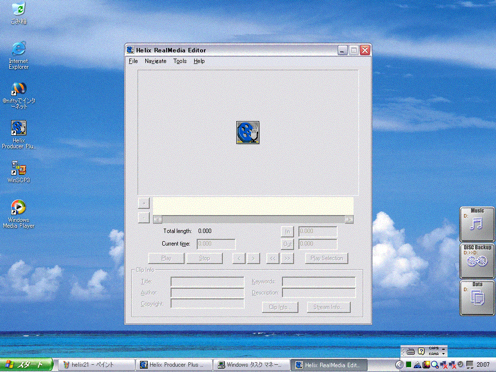Select the @nifty internet desktop shortcut
The height and width of the screenshot is (372, 496).
point(19,95)
